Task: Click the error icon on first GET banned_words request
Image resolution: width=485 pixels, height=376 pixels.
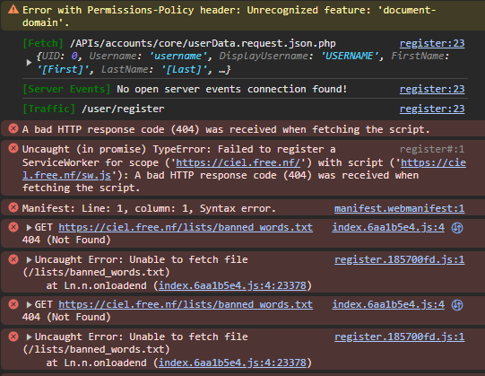Action: click(x=13, y=227)
